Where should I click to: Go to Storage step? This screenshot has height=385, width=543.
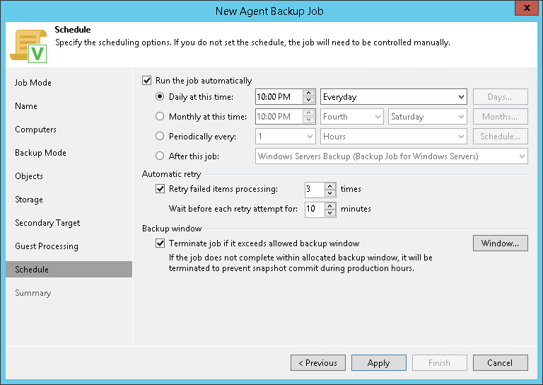coord(29,200)
